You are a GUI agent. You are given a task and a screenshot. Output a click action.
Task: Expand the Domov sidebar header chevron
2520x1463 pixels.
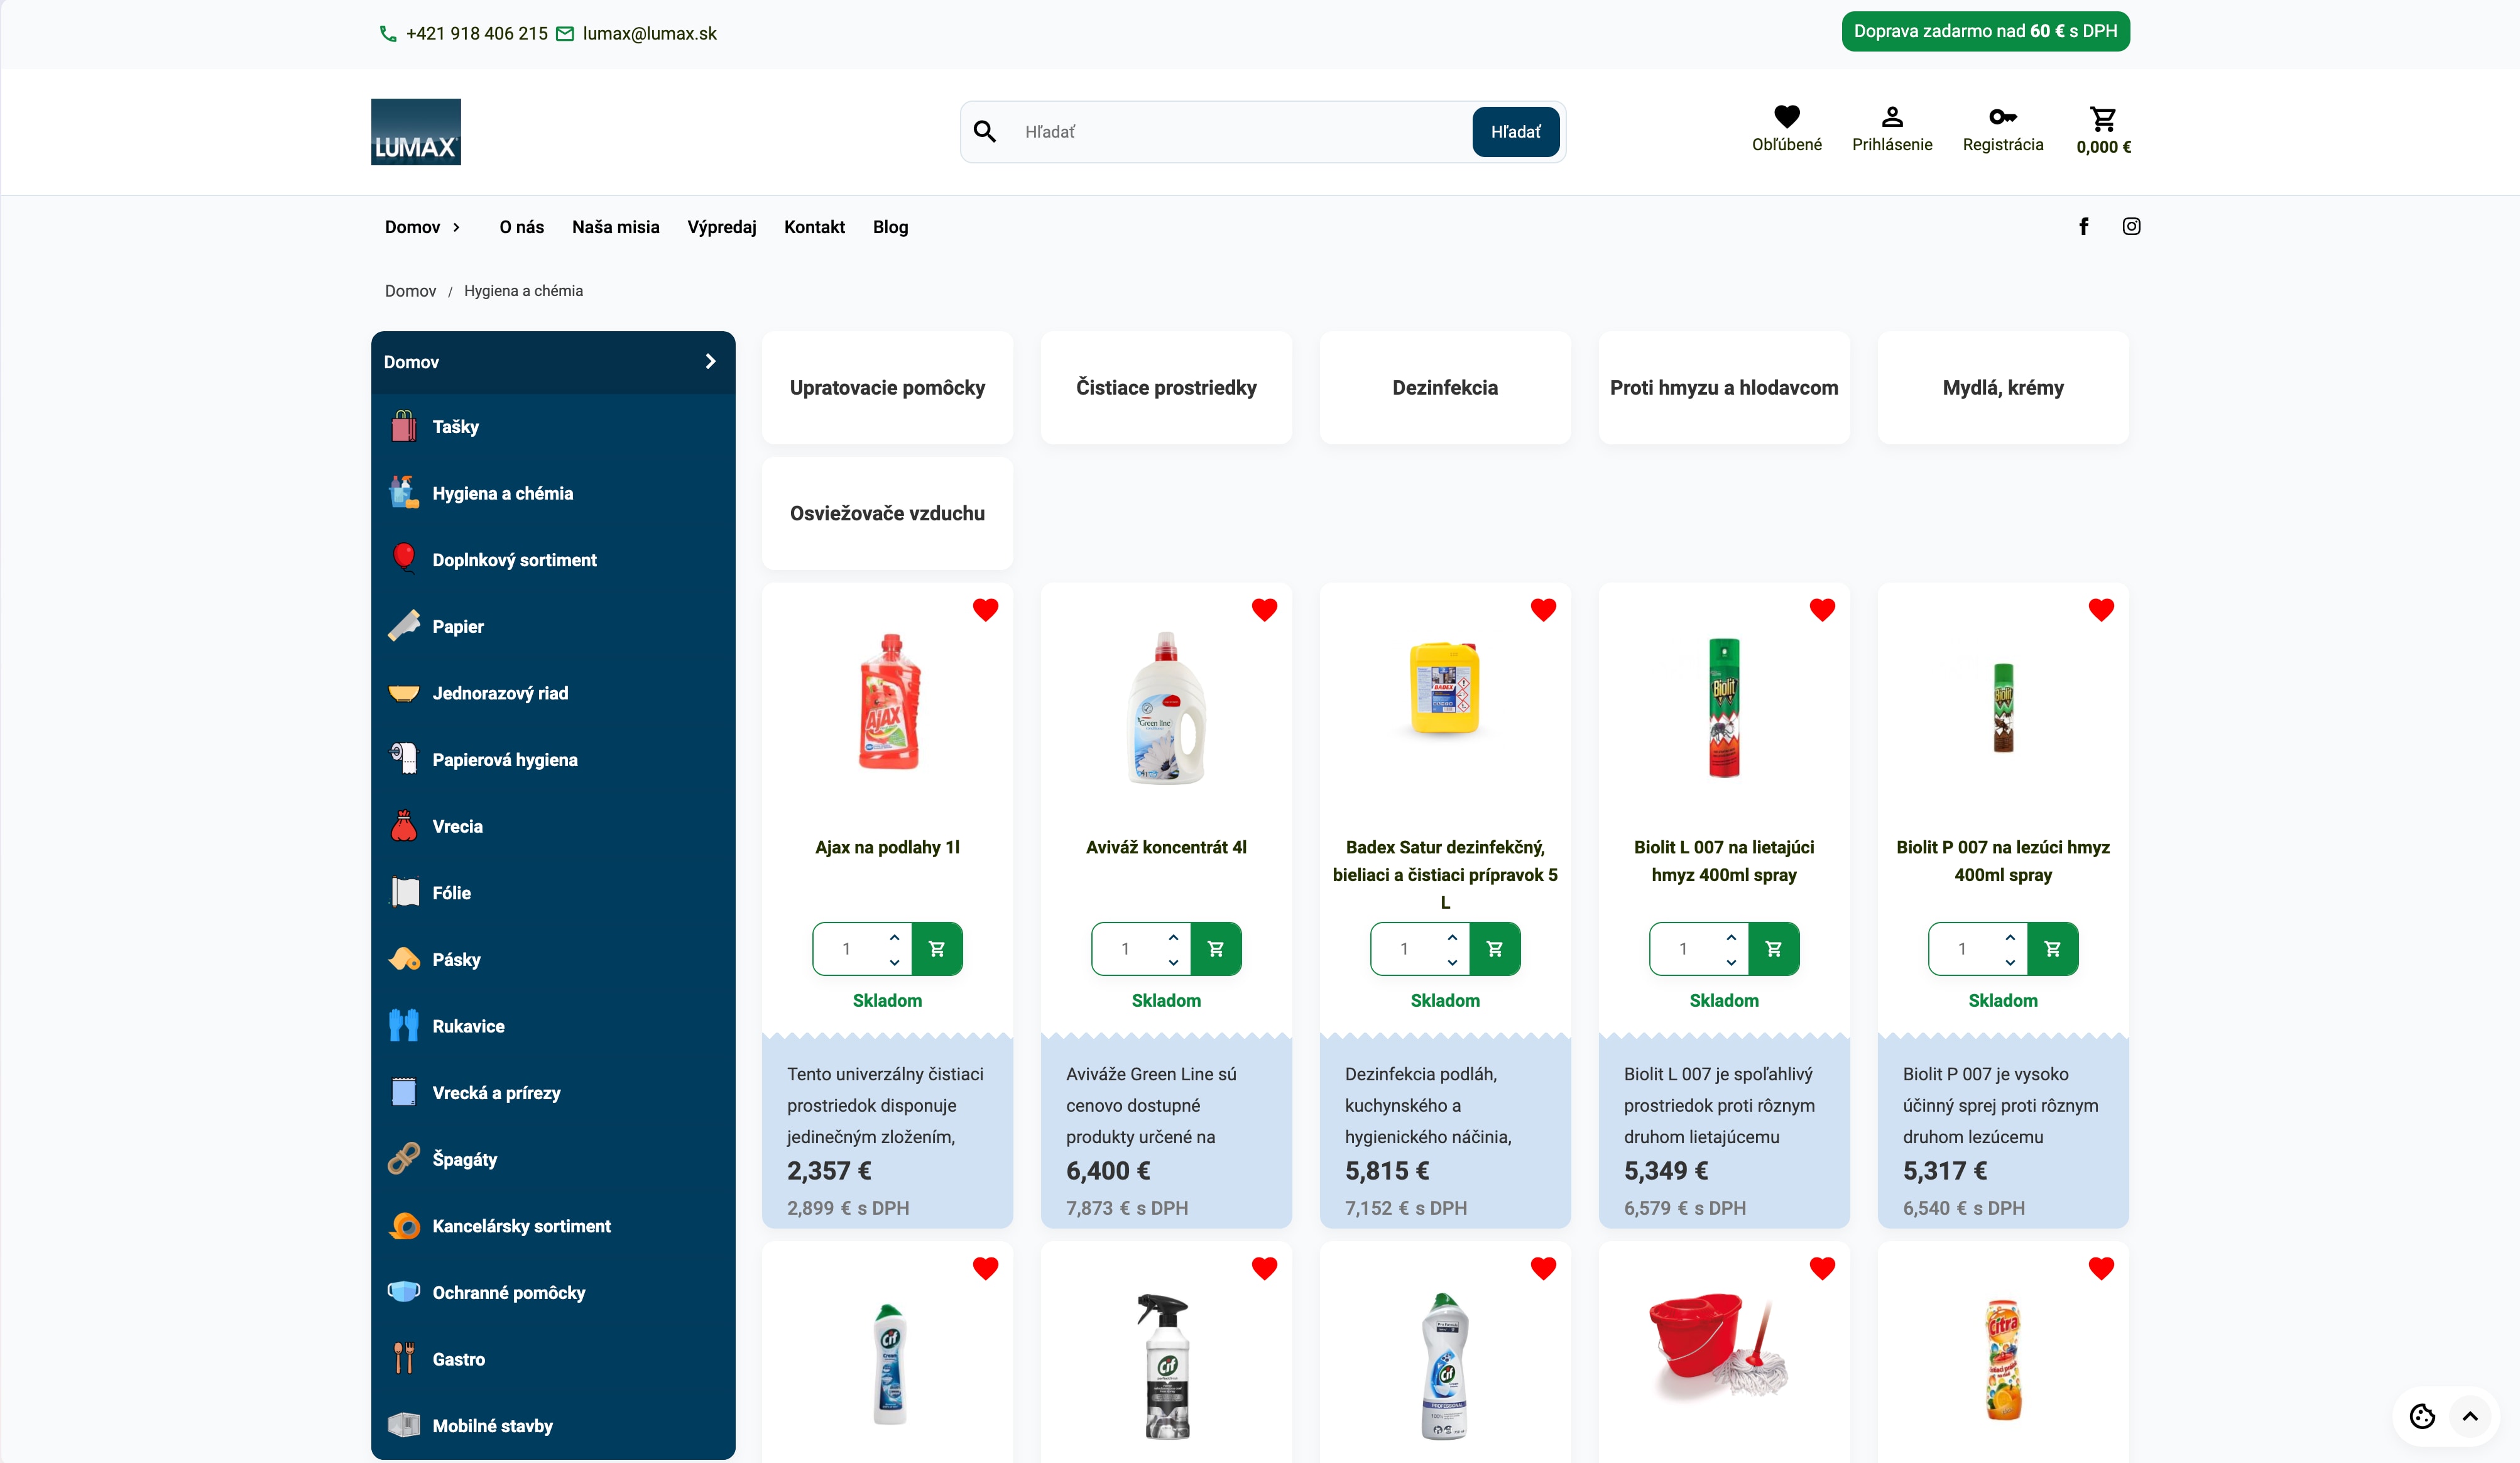tap(710, 361)
